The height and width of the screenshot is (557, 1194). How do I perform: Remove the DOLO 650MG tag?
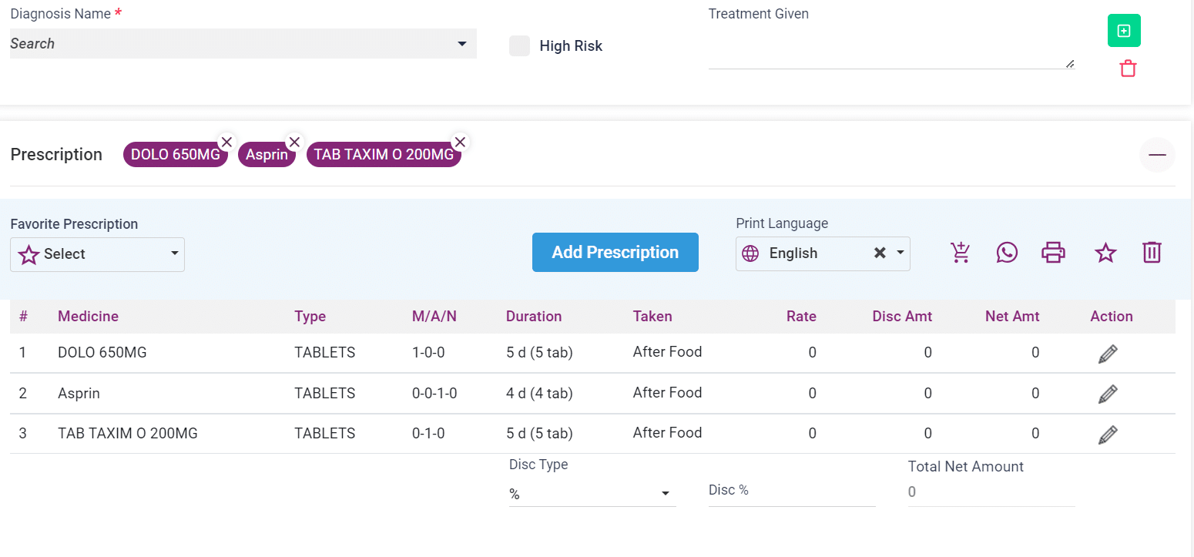[x=226, y=142]
